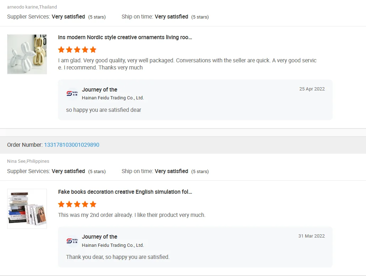Click Hainan Feidu Trading Co. in April reply
The width and height of the screenshot is (366, 276).
tap(113, 98)
